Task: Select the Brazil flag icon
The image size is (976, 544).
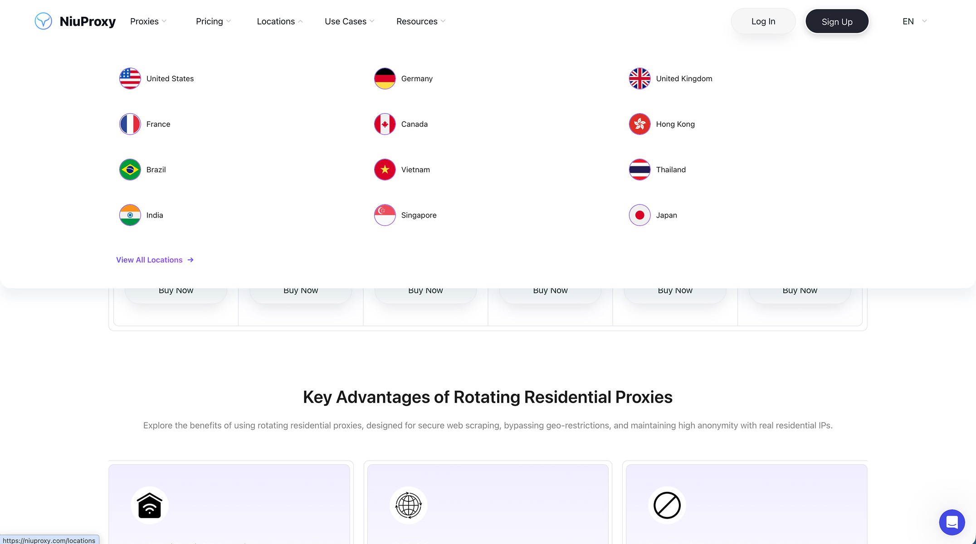Action: click(130, 170)
